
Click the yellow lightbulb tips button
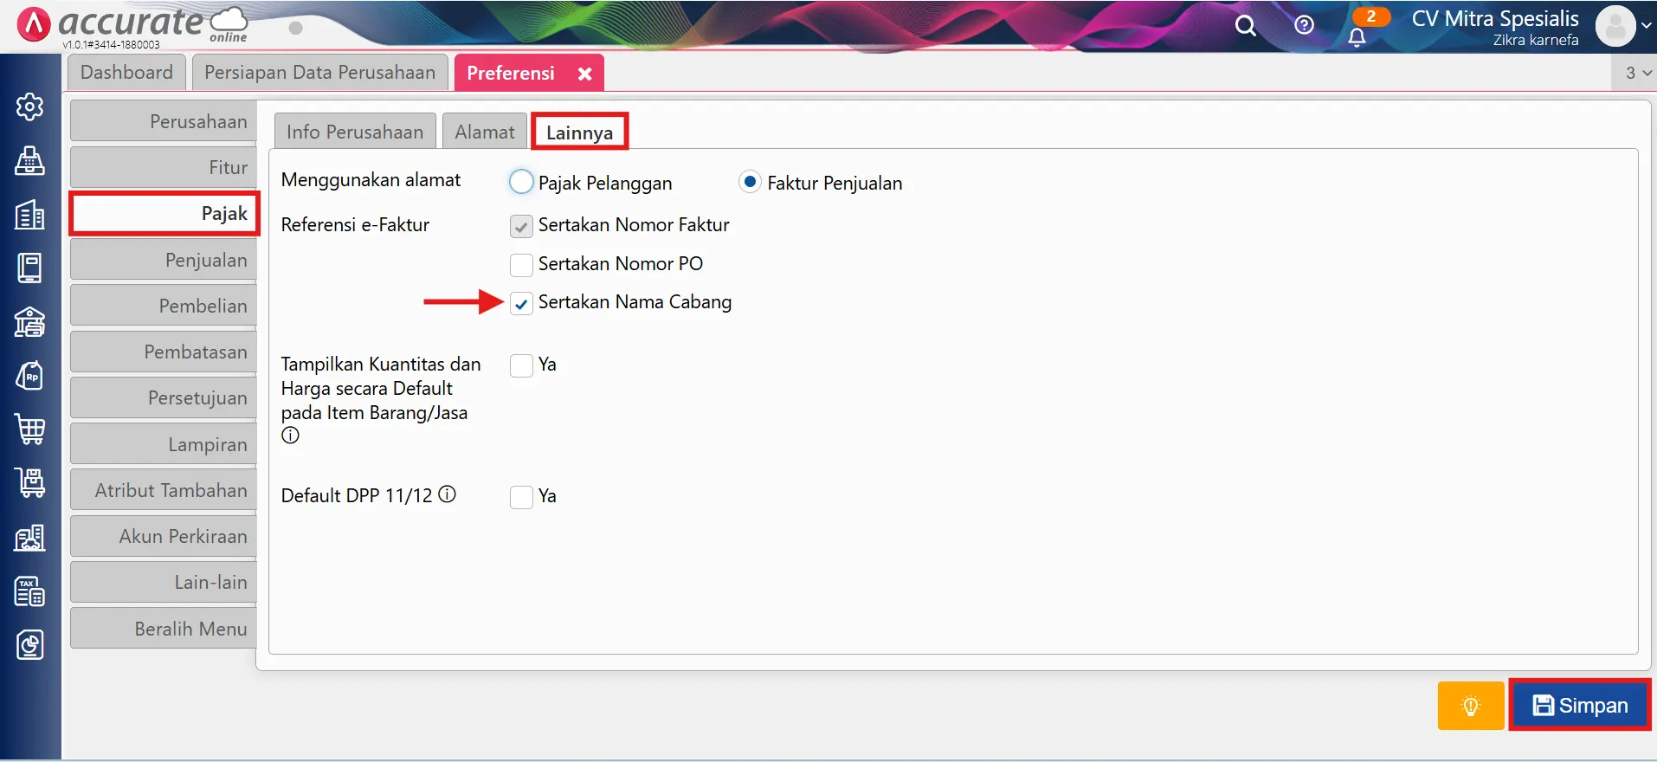(x=1470, y=706)
